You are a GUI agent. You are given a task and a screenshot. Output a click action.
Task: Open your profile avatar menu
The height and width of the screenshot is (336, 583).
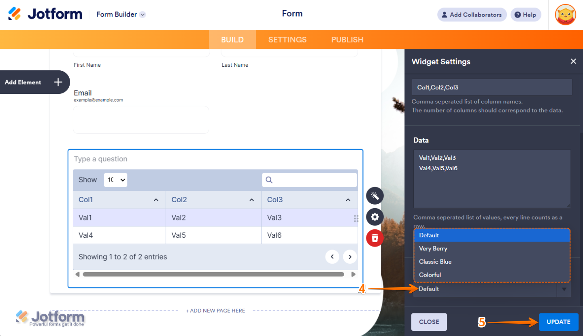pyautogui.click(x=566, y=15)
